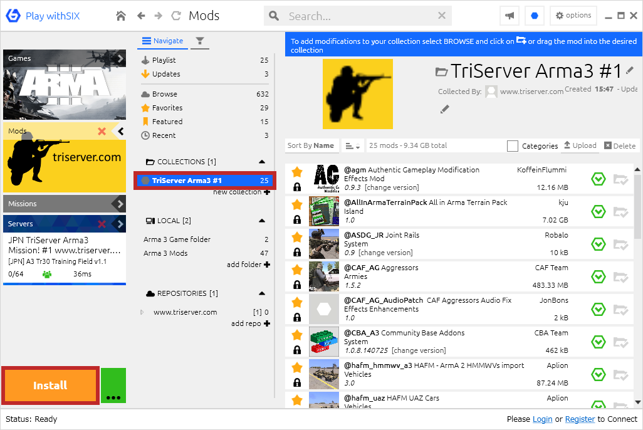Open the Playlist list
The image size is (643, 430).
(x=205, y=60)
